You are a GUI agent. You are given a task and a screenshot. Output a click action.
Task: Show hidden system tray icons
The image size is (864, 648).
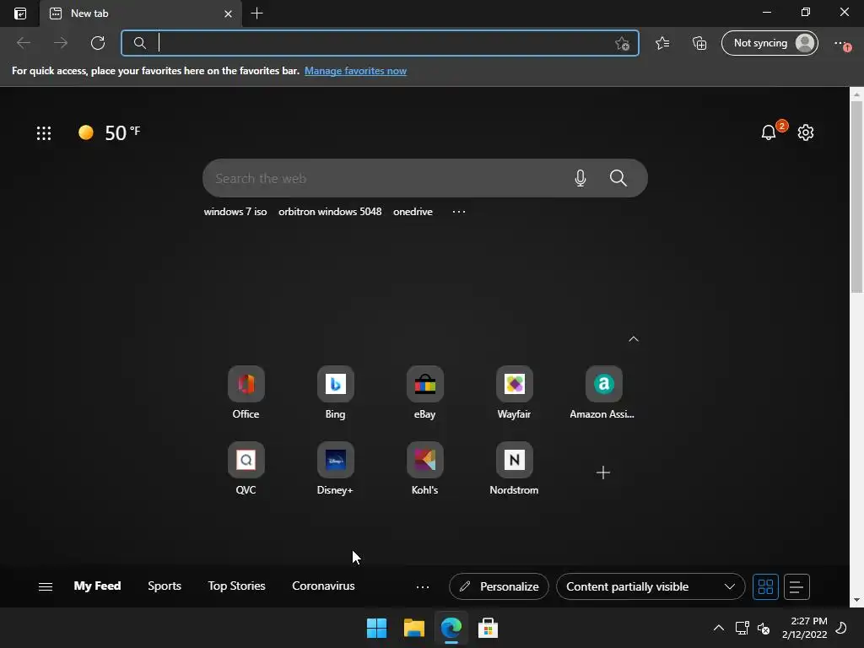point(719,628)
